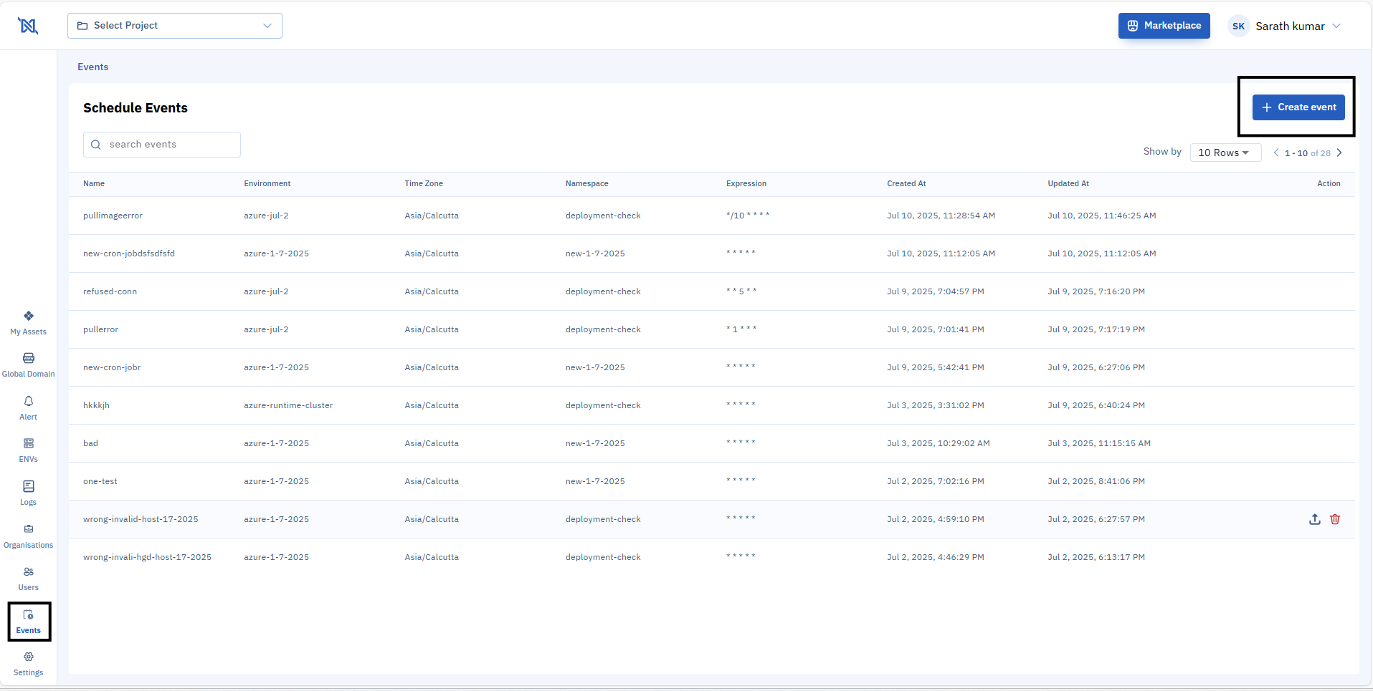Click the Marketplace button
The width and height of the screenshot is (1373, 691).
pyautogui.click(x=1164, y=26)
